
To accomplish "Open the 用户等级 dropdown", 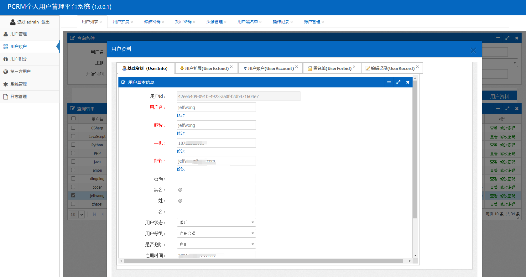I will pyautogui.click(x=216, y=233).
